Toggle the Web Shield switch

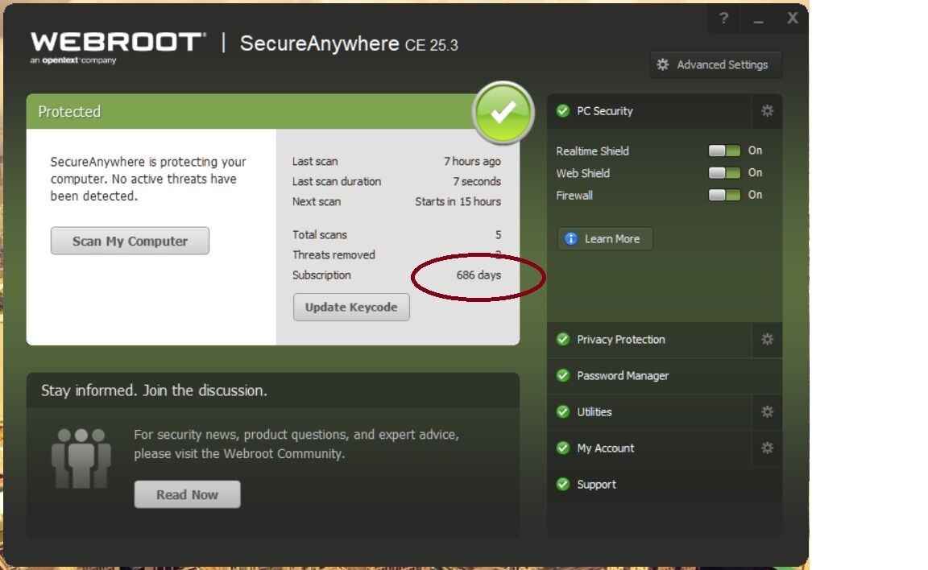click(x=724, y=172)
